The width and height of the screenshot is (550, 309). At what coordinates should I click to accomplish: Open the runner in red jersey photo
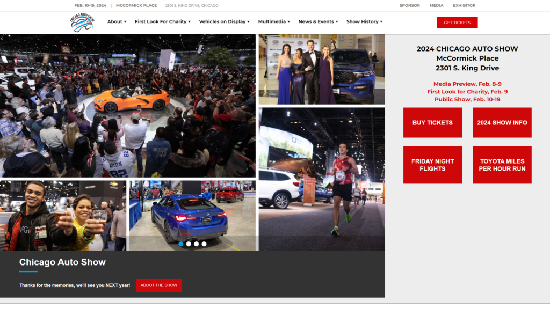coord(322,179)
